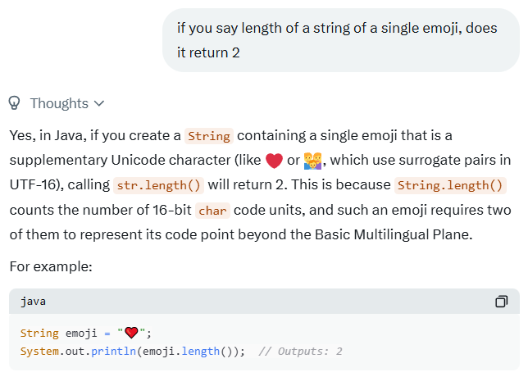Expand the Thoughts chevron arrow
528x386 pixels.
(x=100, y=103)
